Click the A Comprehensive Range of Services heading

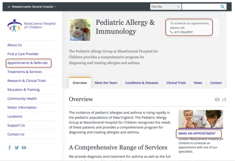(x=118, y=147)
